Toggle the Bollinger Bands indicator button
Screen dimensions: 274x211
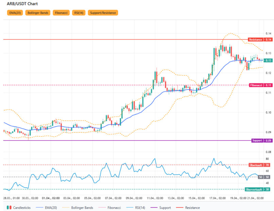(38, 13)
